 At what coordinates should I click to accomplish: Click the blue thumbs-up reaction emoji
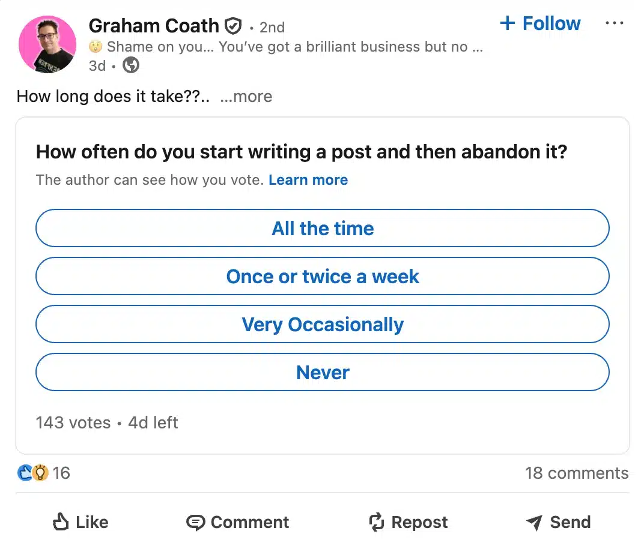pyautogui.click(x=25, y=473)
